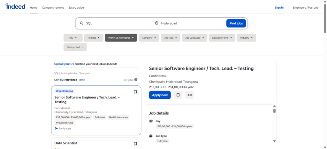
Task: Click the salary tag on the job card
Action: [73, 117]
